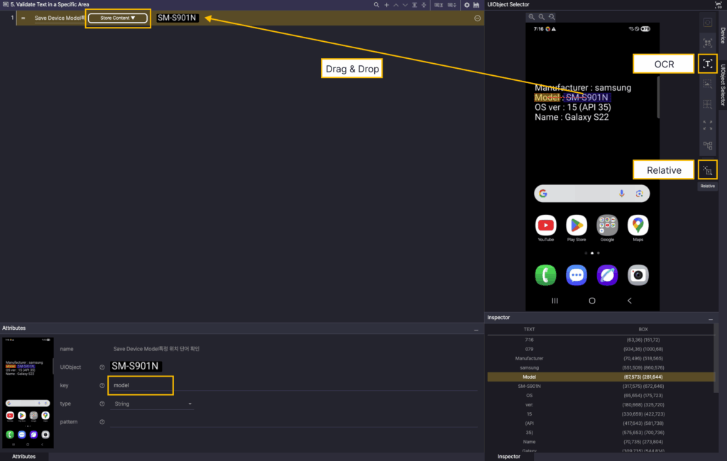The height and width of the screenshot is (461, 727).
Task: Select the Relative selector tool
Action: 707,170
